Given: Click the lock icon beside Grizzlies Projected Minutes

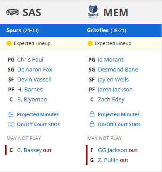Looking at the screenshot, I should click(x=92, y=114).
